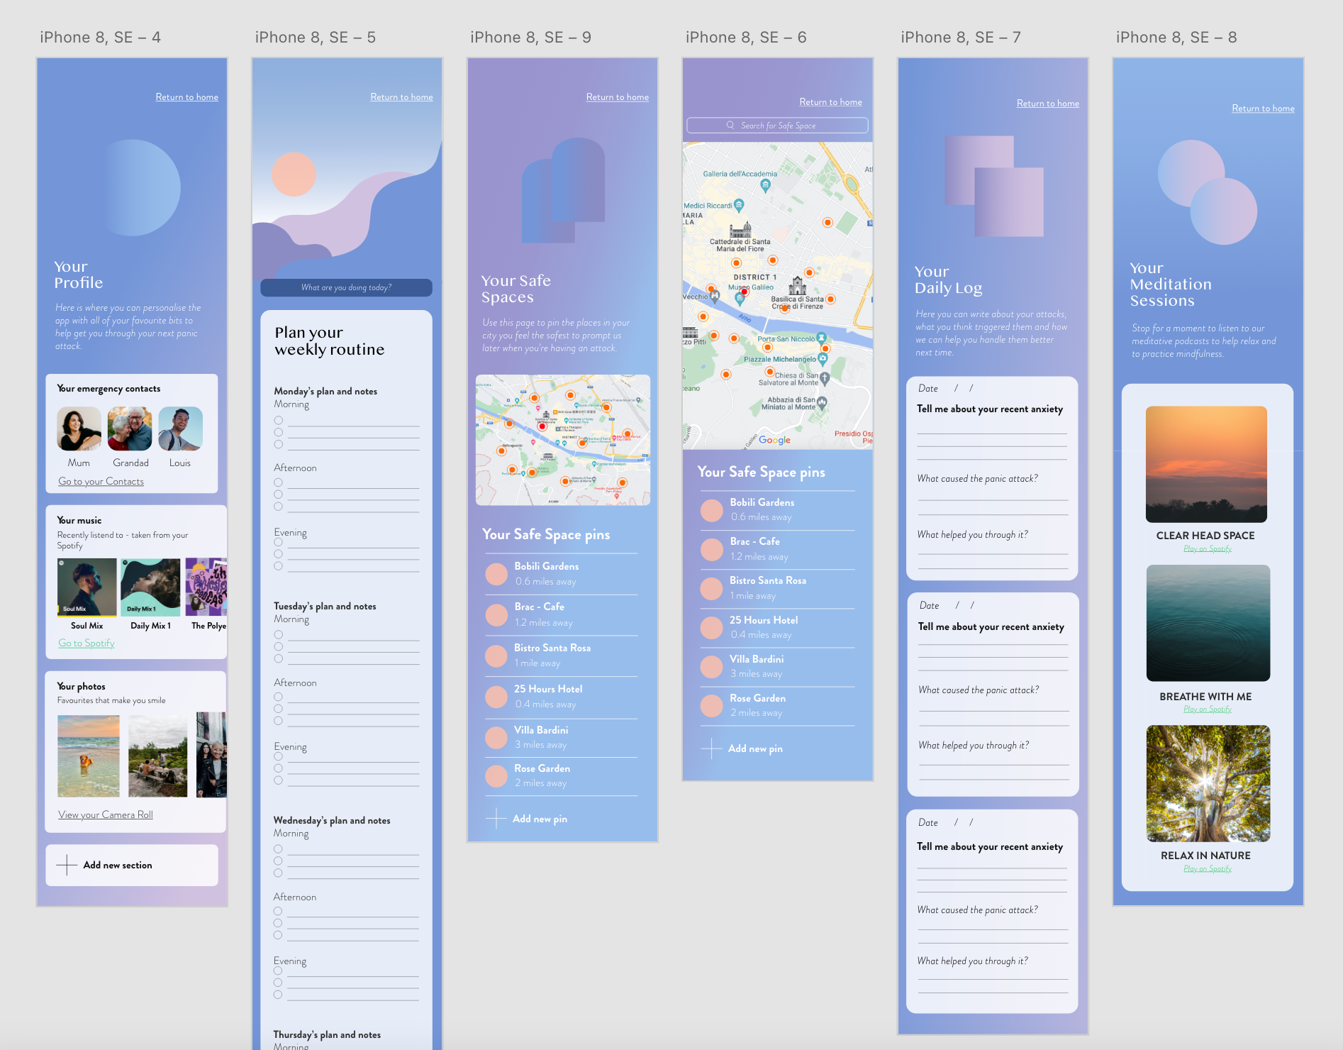The image size is (1343, 1050).
Task: Click the Porta San Niccolo map marker
Action: click(822, 338)
